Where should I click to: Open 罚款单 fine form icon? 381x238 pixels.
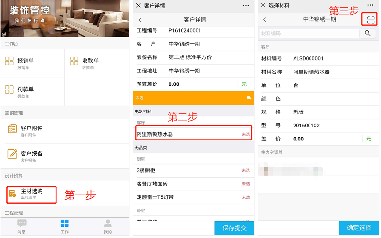click(x=10, y=90)
